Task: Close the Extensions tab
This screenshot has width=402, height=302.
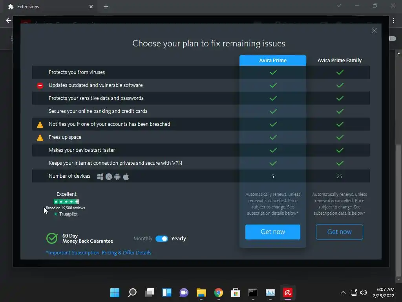Action: [x=91, y=7]
